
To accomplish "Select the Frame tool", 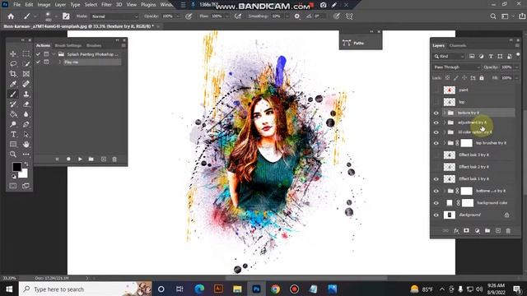I will click(x=26, y=74).
